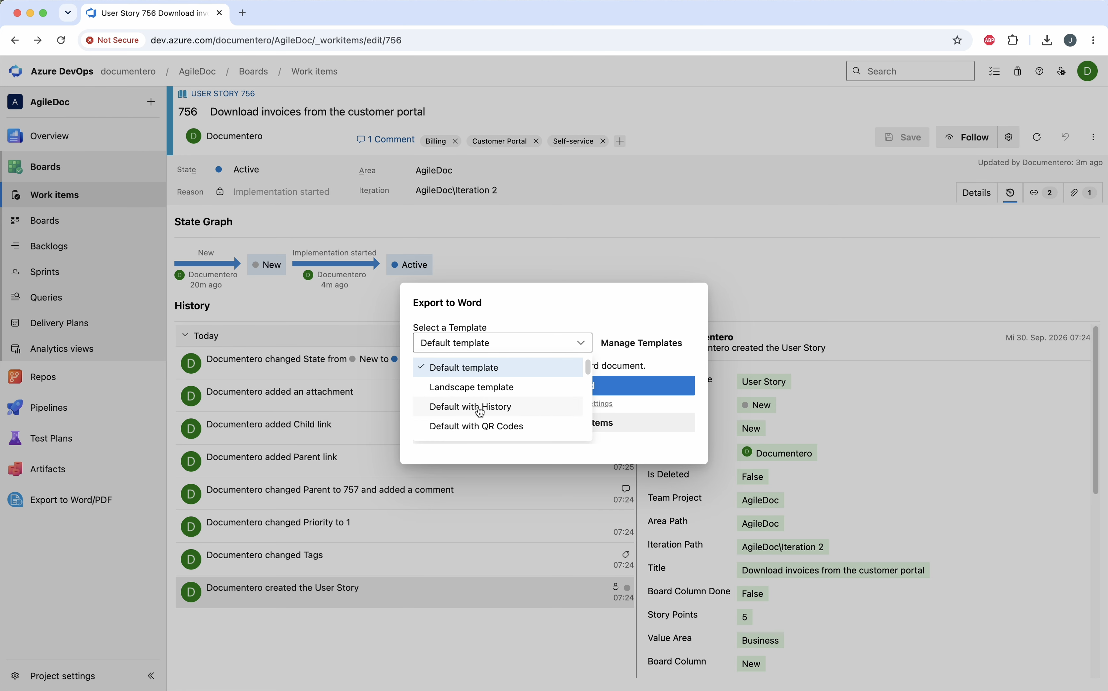Open the Help menu icon
1108x691 pixels.
coord(1039,71)
